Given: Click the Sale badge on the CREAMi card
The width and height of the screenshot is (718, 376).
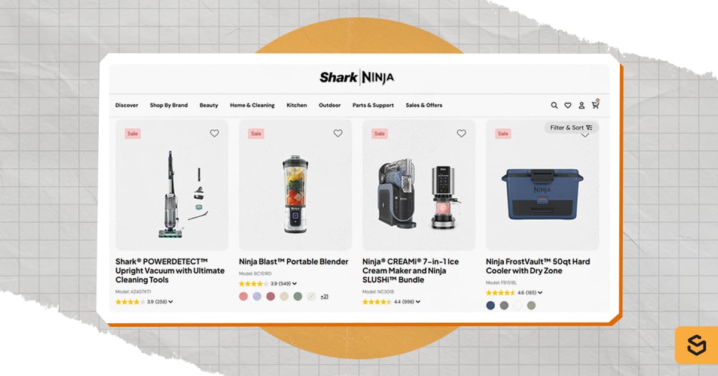Looking at the screenshot, I should pyautogui.click(x=379, y=134).
